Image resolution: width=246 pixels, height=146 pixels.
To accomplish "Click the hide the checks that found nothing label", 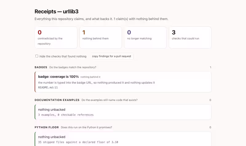I will 63,56.
